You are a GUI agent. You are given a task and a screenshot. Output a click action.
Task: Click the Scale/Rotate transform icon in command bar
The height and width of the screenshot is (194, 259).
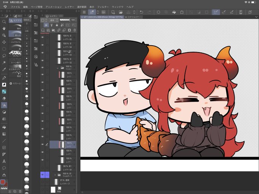click(182, 12)
